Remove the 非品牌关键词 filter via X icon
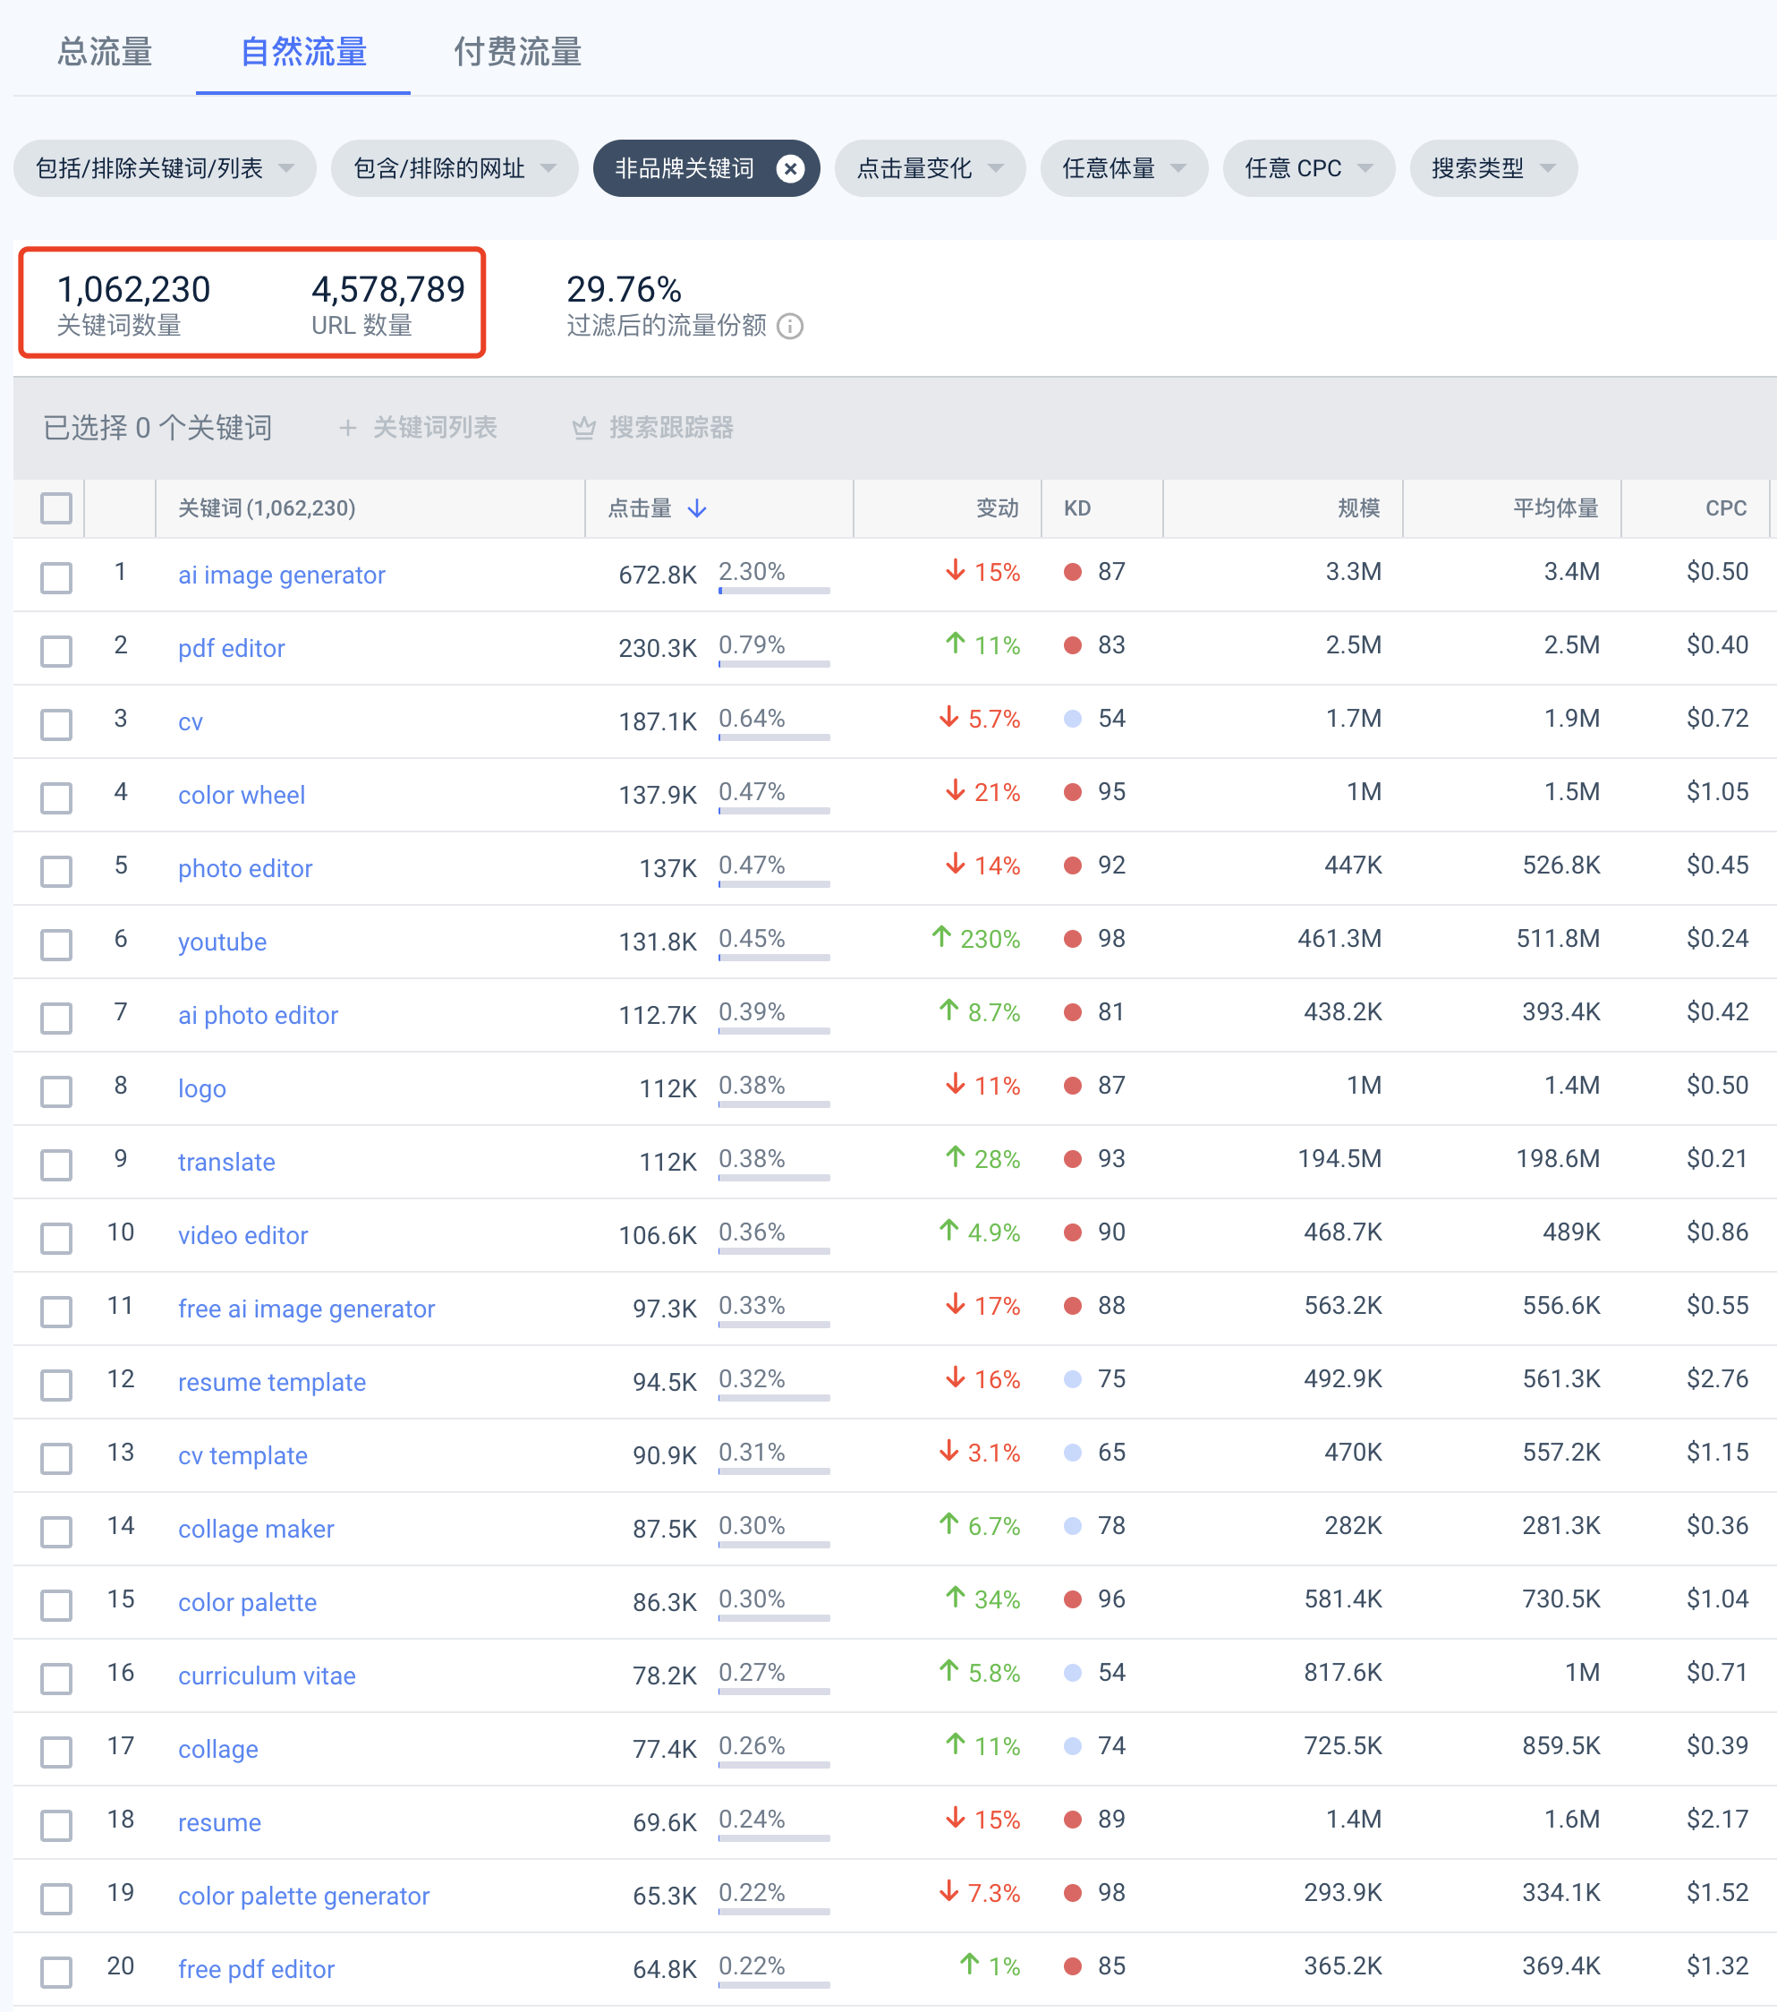 [789, 169]
